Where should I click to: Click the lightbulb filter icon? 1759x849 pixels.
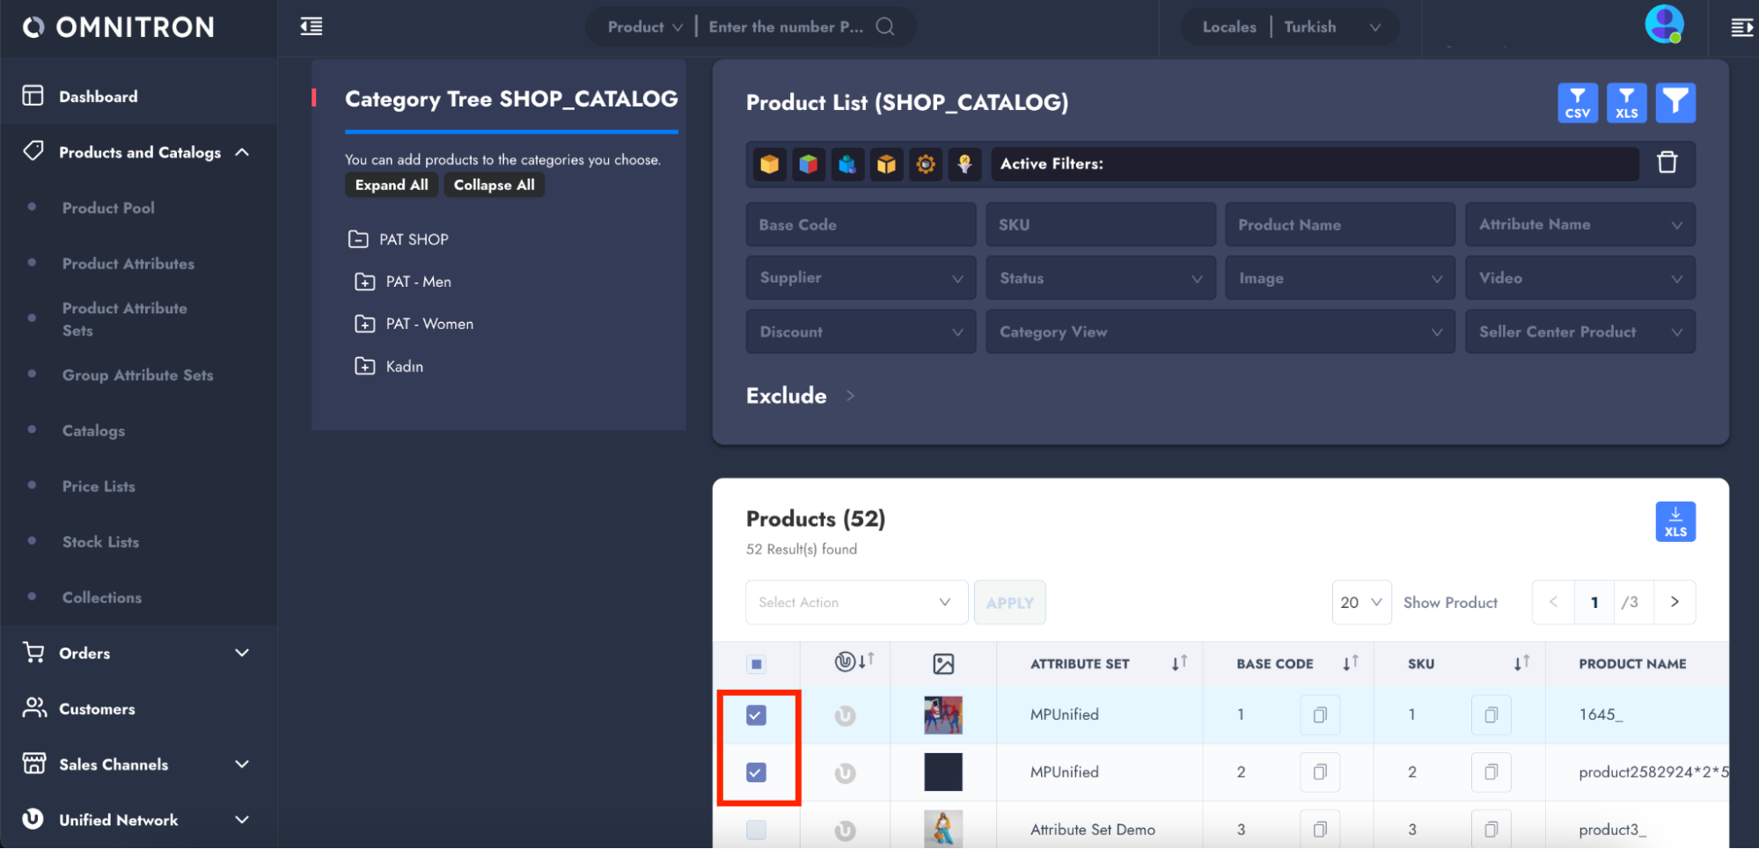(964, 164)
